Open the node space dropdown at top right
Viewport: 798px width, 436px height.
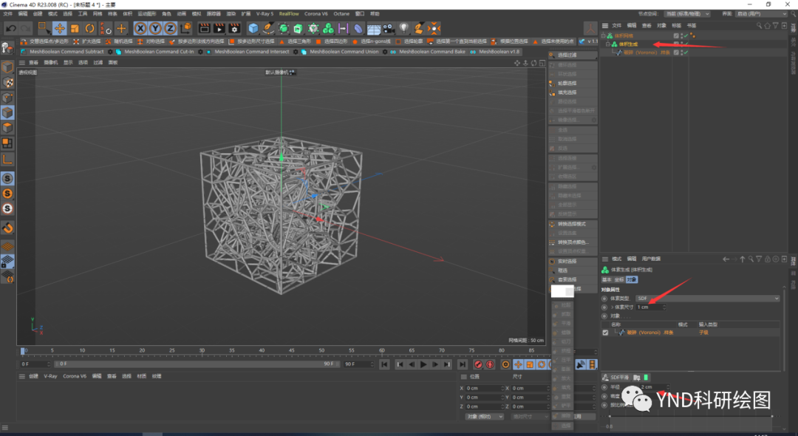(x=687, y=14)
